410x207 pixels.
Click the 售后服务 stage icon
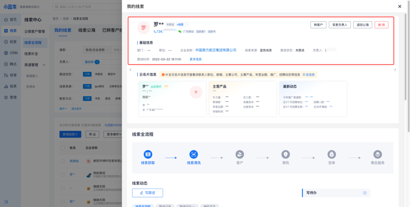[x=377, y=154]
